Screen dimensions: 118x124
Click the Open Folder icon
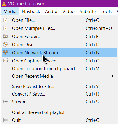point(5,36)
